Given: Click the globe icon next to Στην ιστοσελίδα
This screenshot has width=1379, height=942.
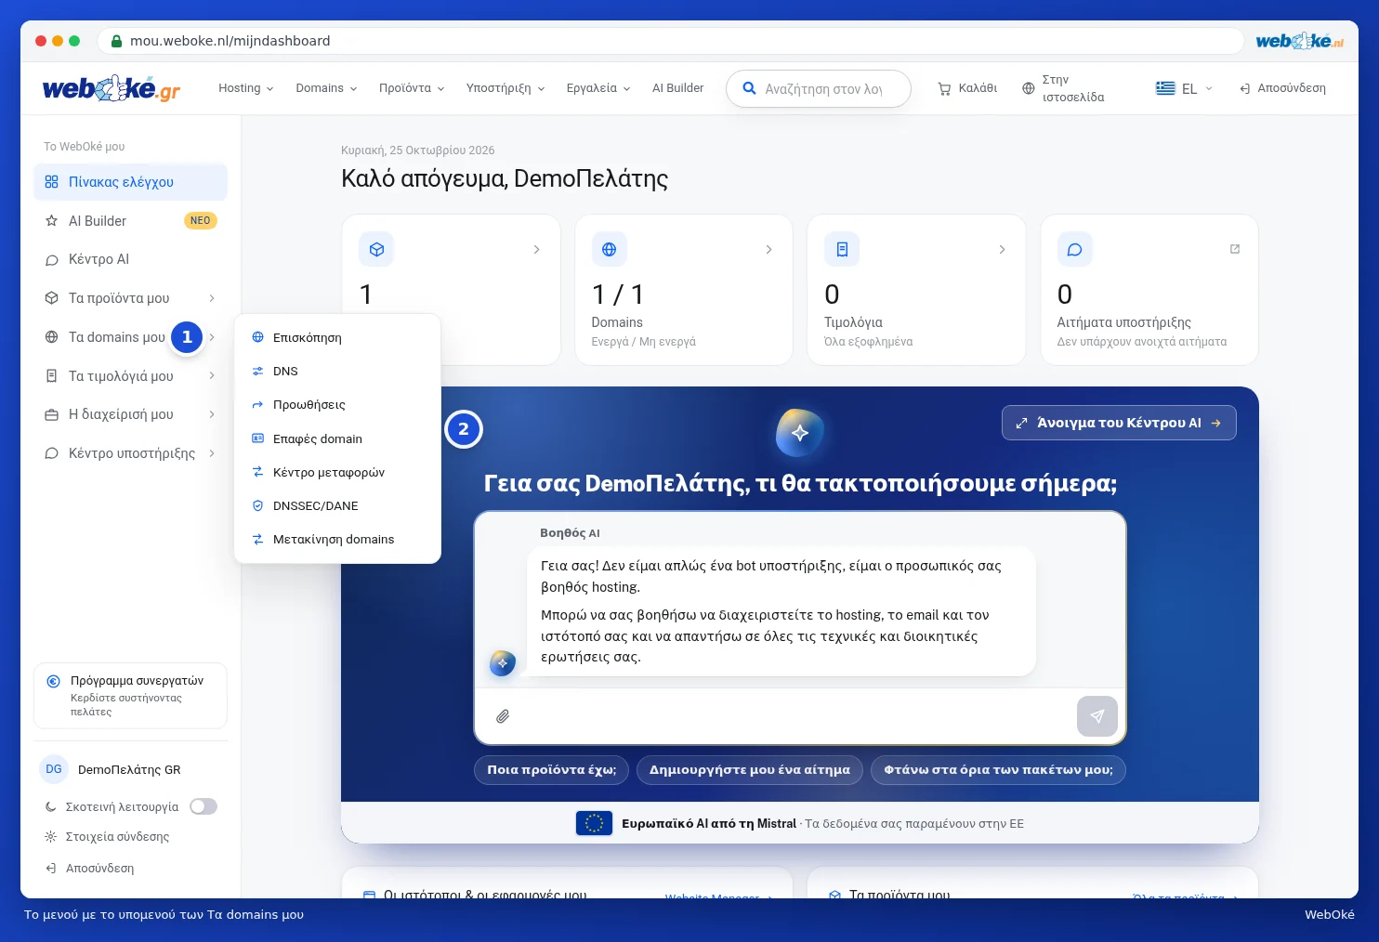Looking at the screenshot, I should point(1028,88).
